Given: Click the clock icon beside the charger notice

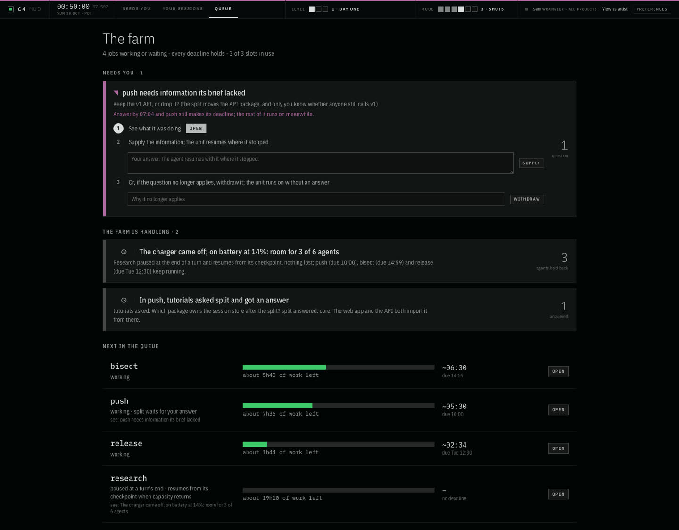Looking at the screenshot, I should click(124, 252).
